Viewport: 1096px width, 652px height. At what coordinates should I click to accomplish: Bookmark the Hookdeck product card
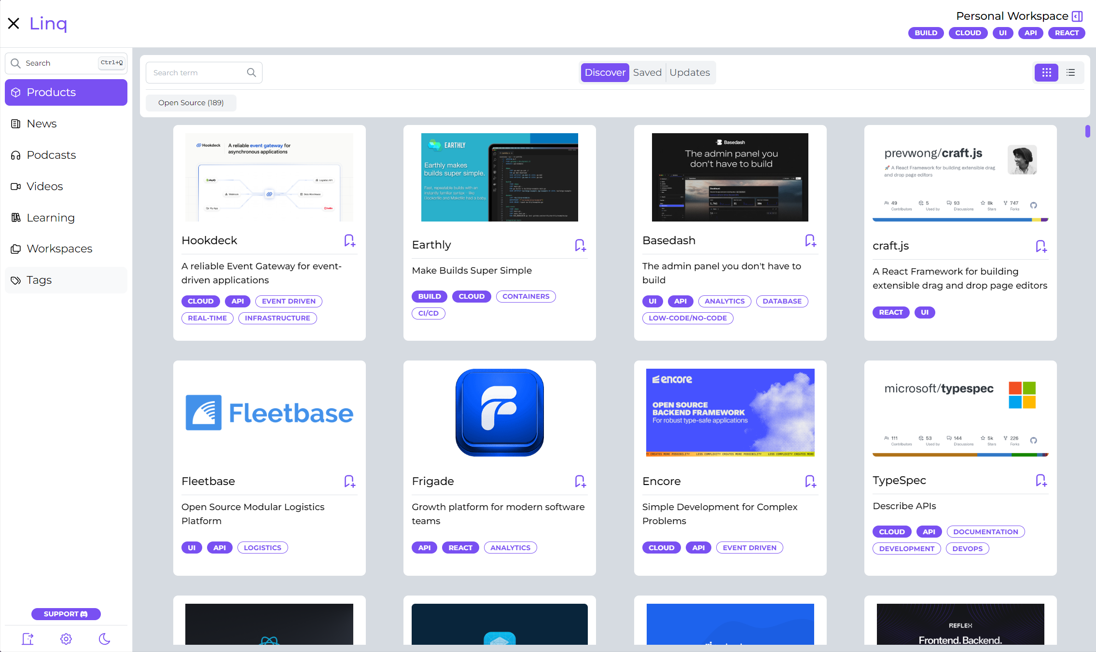pyautogui.click(x=349, y=240)
